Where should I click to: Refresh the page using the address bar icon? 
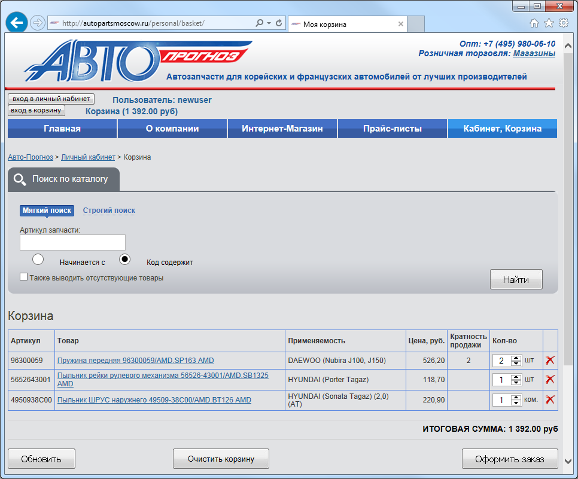[x=279, y=23]
